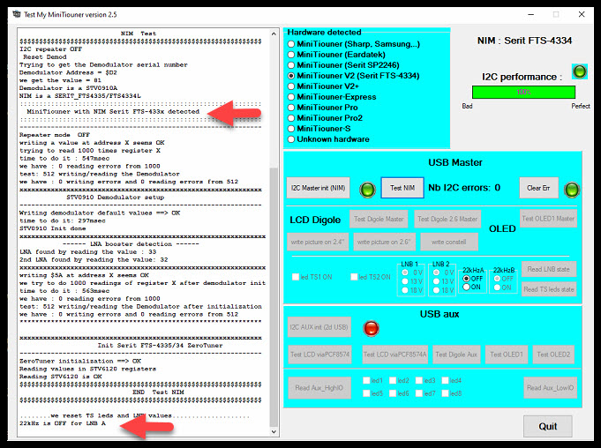Viewport: 601px width, 448px height.
Task: Check the led5 checkbox
Action: pyautogui.click(x=367, y=393)
